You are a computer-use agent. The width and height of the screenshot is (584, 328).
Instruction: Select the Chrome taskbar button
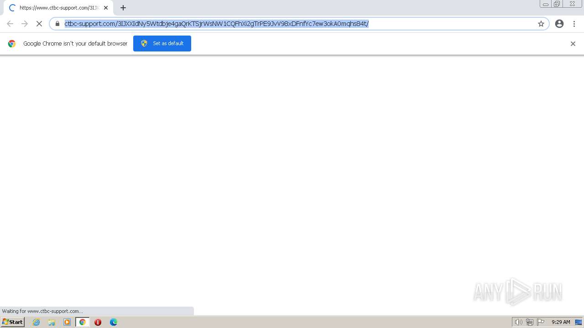83,322
